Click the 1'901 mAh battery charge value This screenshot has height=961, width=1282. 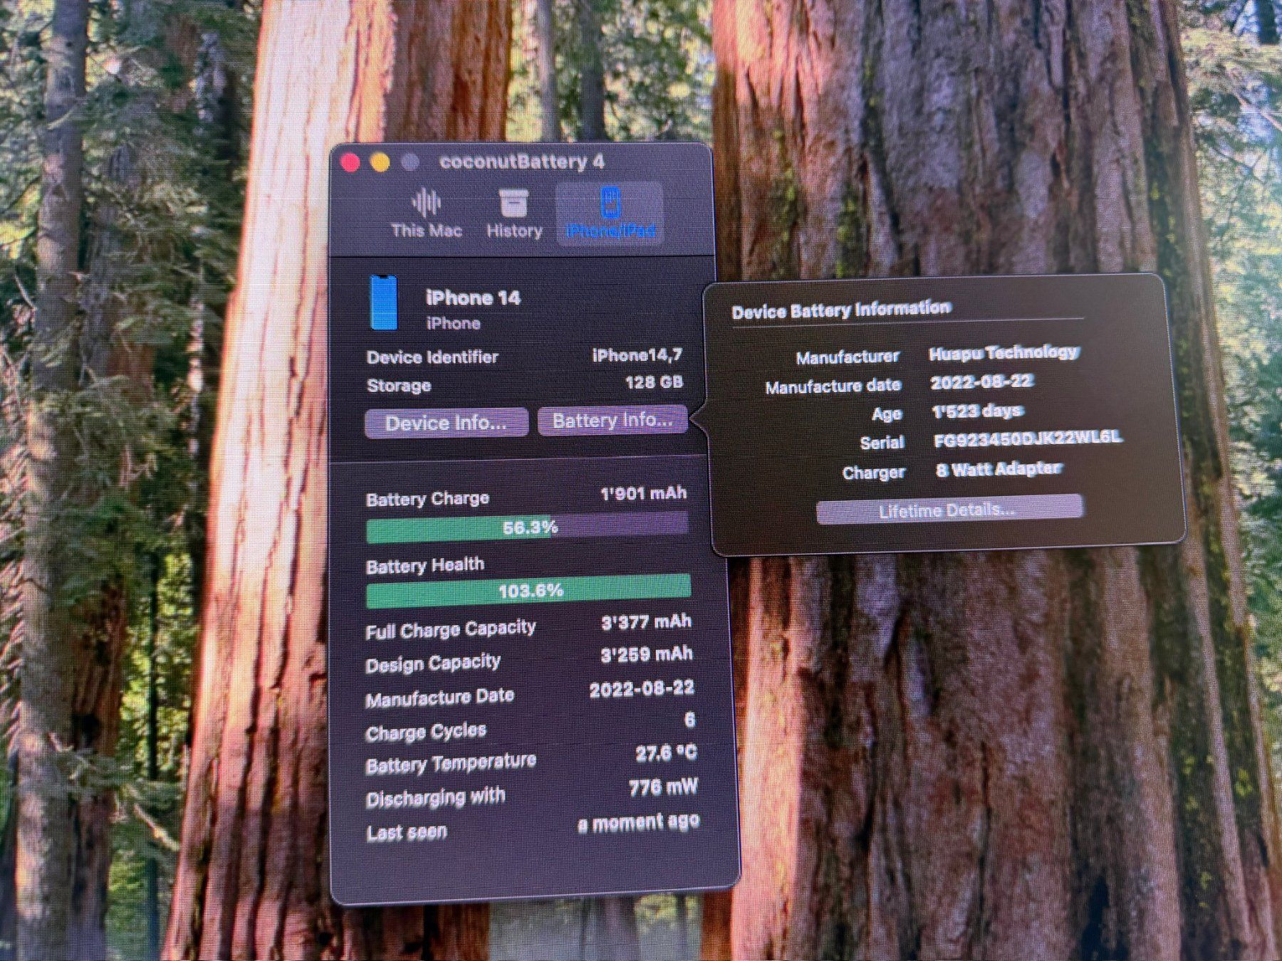click(x=643, y=493)
